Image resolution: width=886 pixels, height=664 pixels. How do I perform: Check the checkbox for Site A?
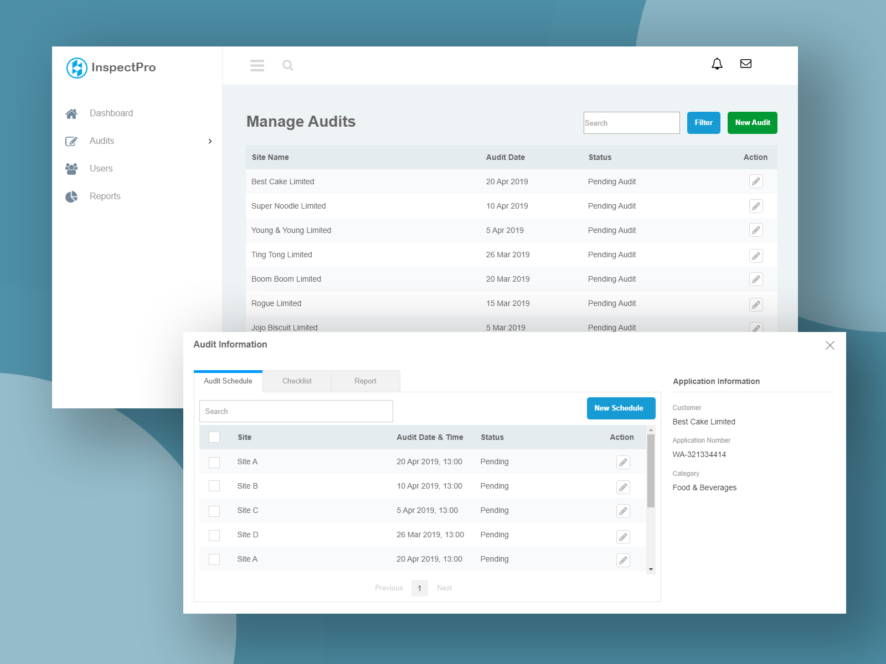click(x=214, y=462)
